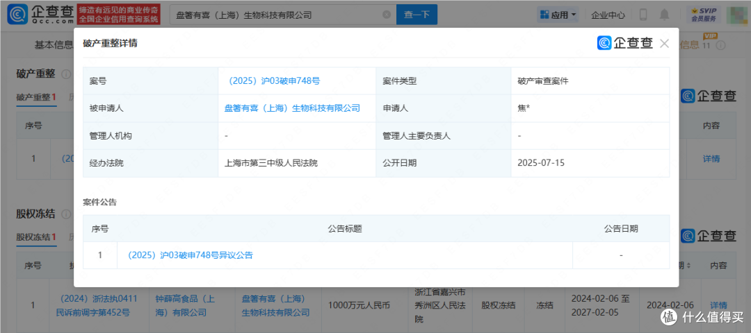Click the 查一下 search button
Viewport: 751px width, 333px height.
tap(417, 15)
